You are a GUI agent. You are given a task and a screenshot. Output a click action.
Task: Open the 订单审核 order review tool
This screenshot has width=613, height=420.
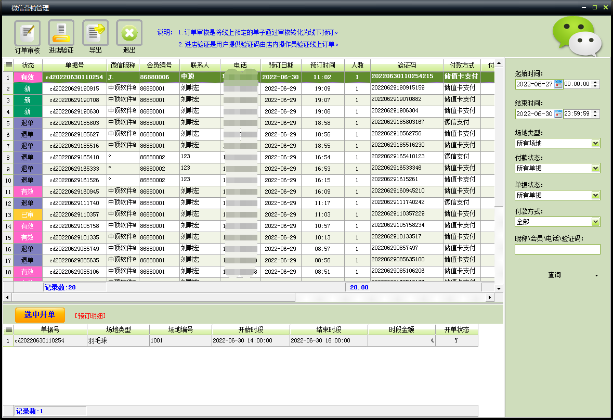28,37
